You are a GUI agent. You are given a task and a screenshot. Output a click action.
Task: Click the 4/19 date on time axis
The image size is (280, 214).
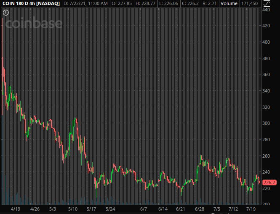coord(16,209)
